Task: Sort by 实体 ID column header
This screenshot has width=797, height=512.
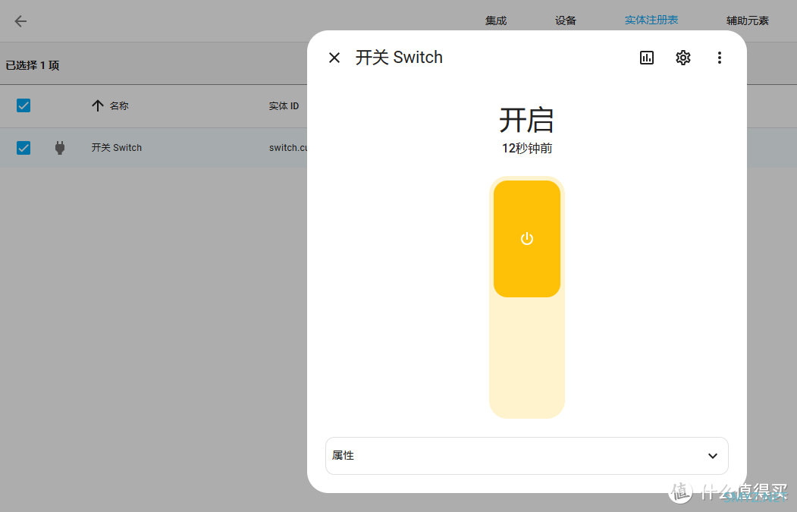Action: tap(284, 105)
